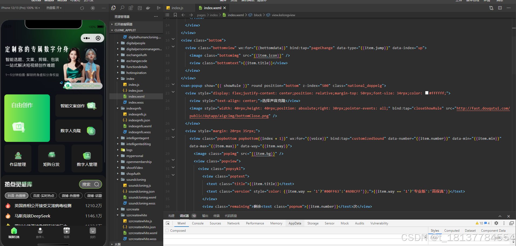Open the source control compare icon

491,8
